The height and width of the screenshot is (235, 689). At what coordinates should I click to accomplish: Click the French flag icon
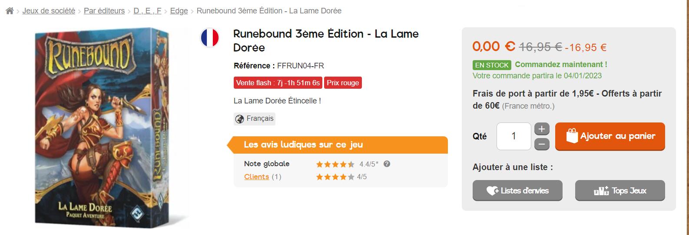pyautogui.click(x=209, y=38)
